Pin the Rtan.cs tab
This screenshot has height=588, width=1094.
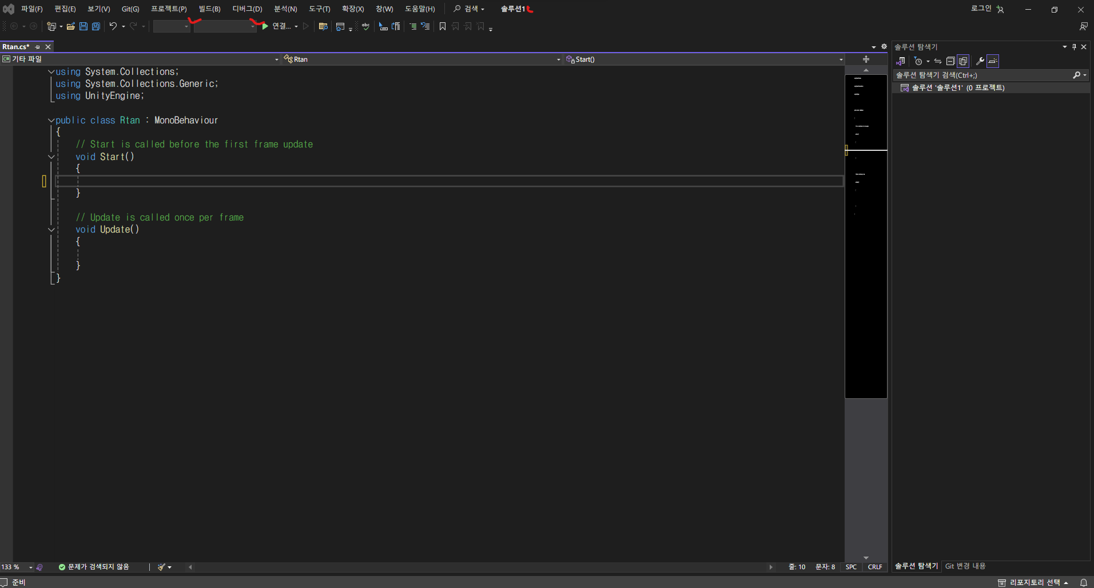point(38,47)
